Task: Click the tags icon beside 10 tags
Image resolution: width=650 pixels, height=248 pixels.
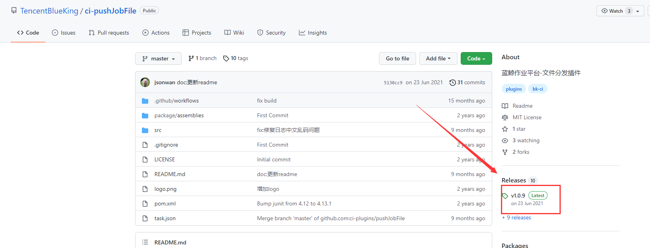Action: click(x=226, y=58)
